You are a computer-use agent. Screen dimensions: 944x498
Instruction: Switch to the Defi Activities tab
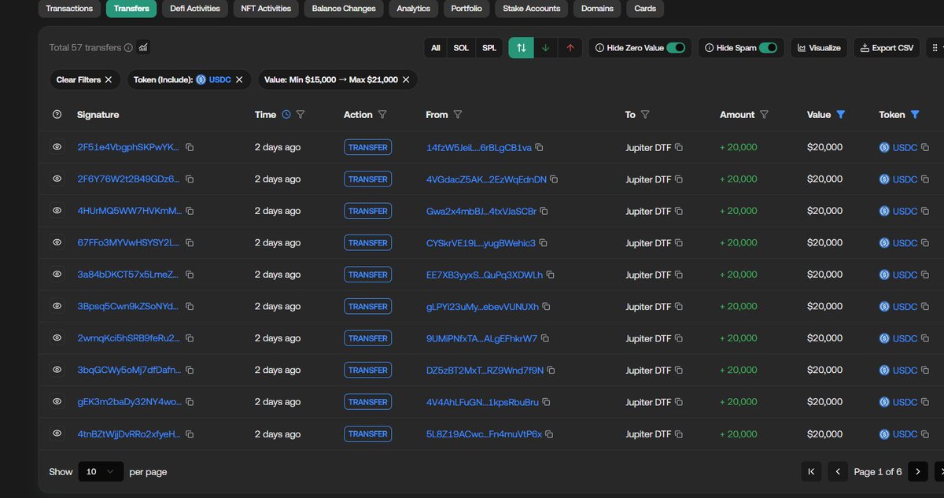pyautogui.click(x=196, y=9)
